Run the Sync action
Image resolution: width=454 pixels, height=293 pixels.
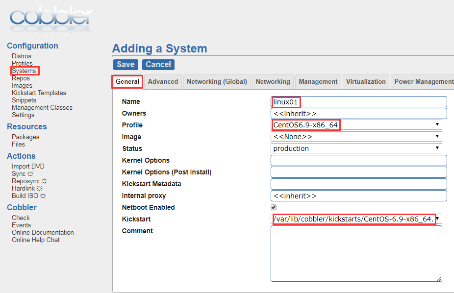coord(19,174)
